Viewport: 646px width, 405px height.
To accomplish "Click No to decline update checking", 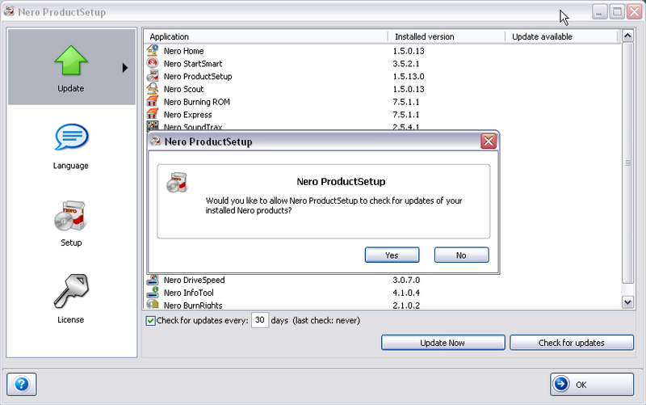I will [461, 255].
